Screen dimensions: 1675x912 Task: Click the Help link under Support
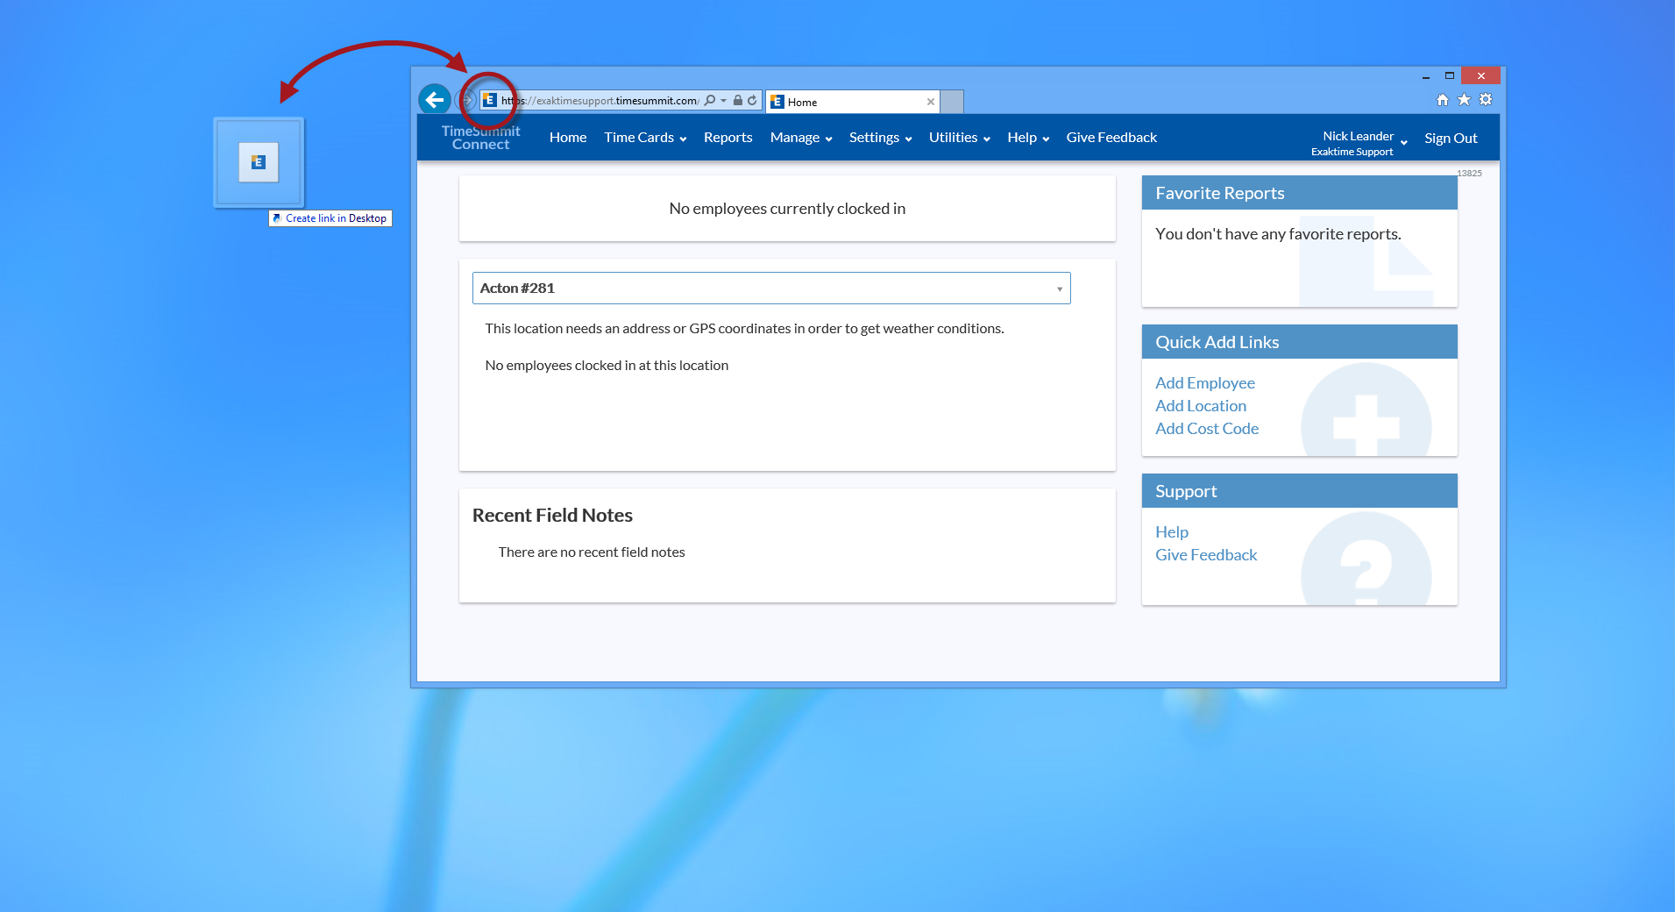pos(1171,532)
